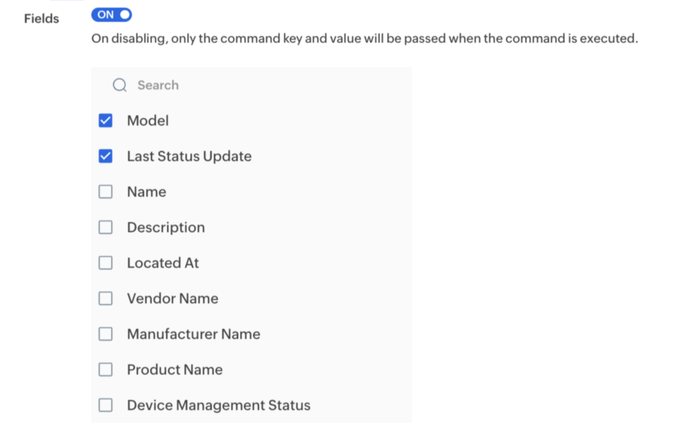Screen dimensions: 697x435
Task: Click the Description field label
Action: 166,227
